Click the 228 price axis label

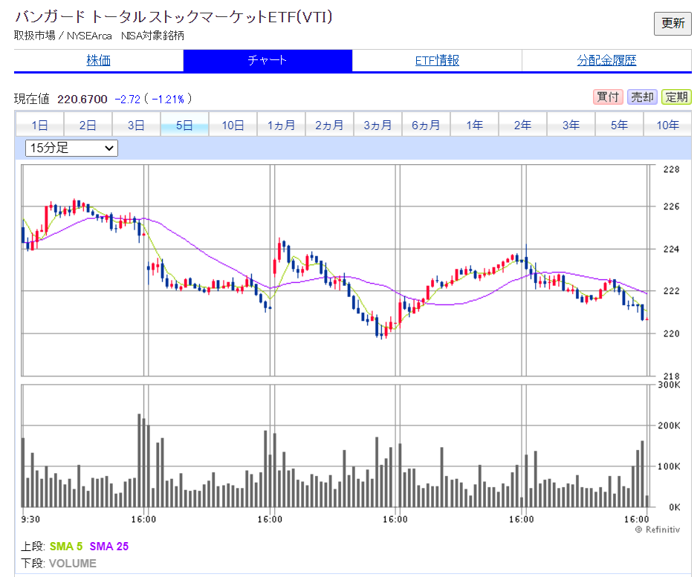[x=671, y=169]
